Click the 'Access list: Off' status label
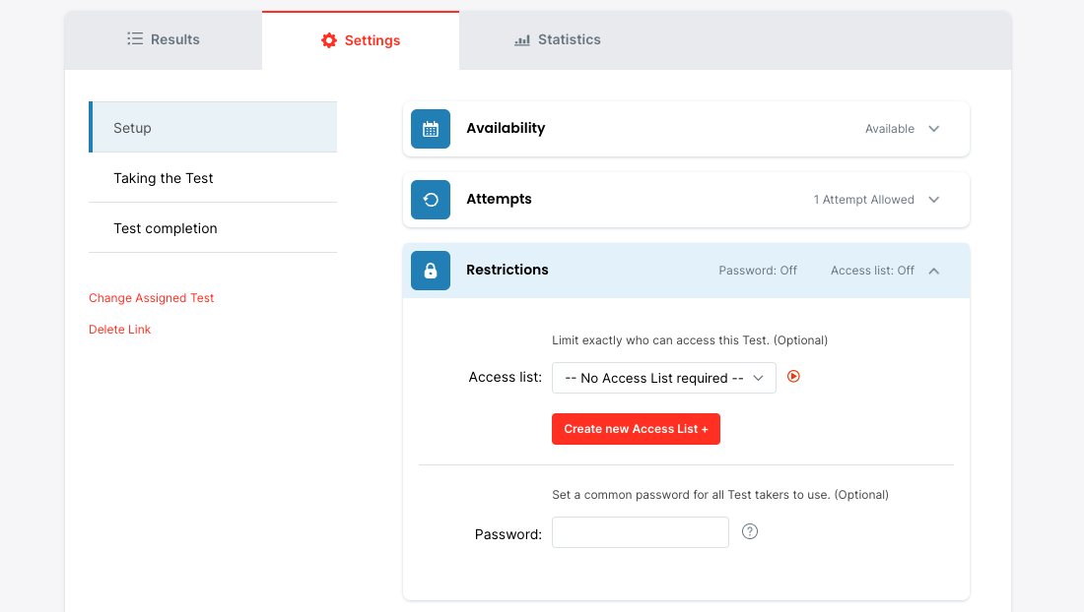The height and width of the screenshot is (612, 1084). pos(872,271)
